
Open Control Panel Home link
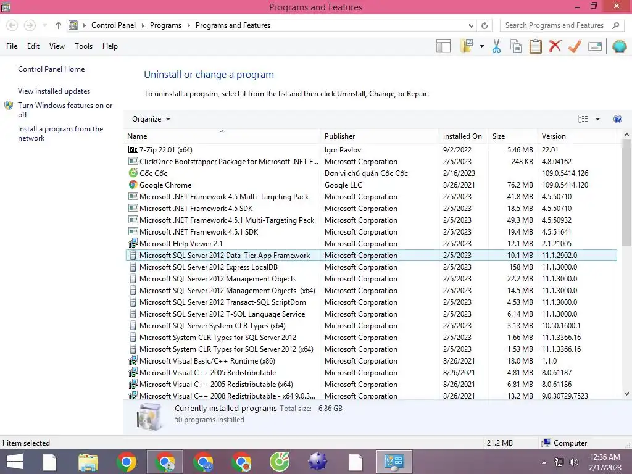click(51, 69)
